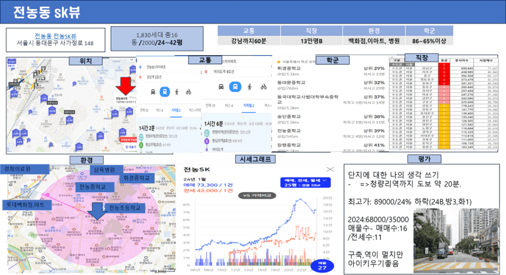Select the highlighted transit icon in Gangnam route panel
Image resolution: width=506 pixels, height=275 pixels.
pos(164,92)
